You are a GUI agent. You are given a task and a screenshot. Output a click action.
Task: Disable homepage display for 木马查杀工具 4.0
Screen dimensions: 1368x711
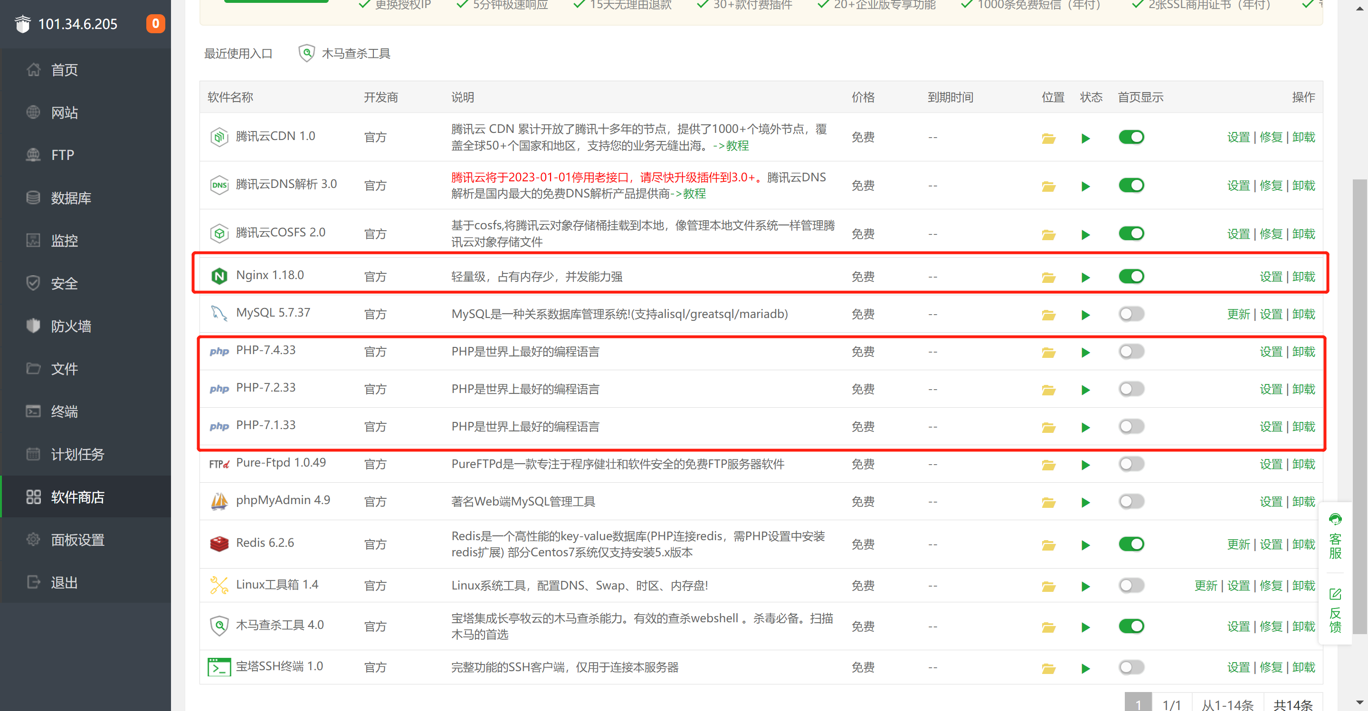[x=1131, y=626]
